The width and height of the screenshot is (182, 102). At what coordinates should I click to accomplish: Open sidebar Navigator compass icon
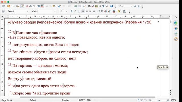[x=176, y=39]
